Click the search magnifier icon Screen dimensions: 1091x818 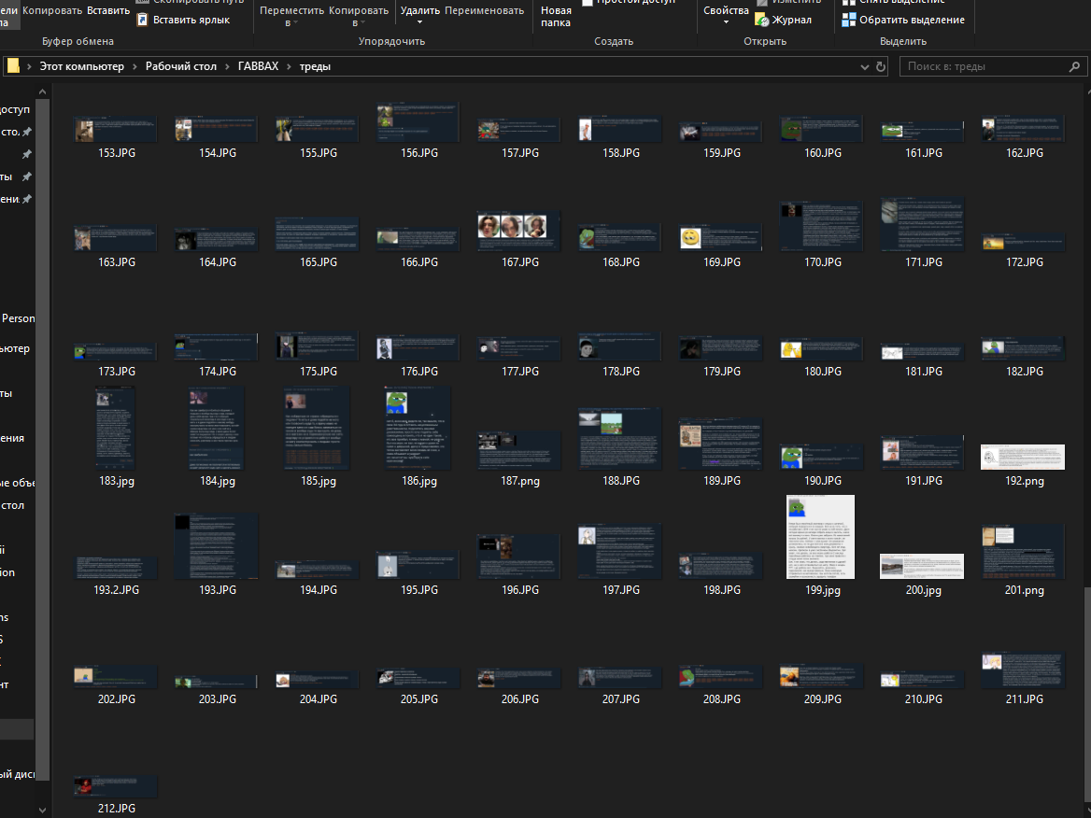click(x=1074, y=67)
